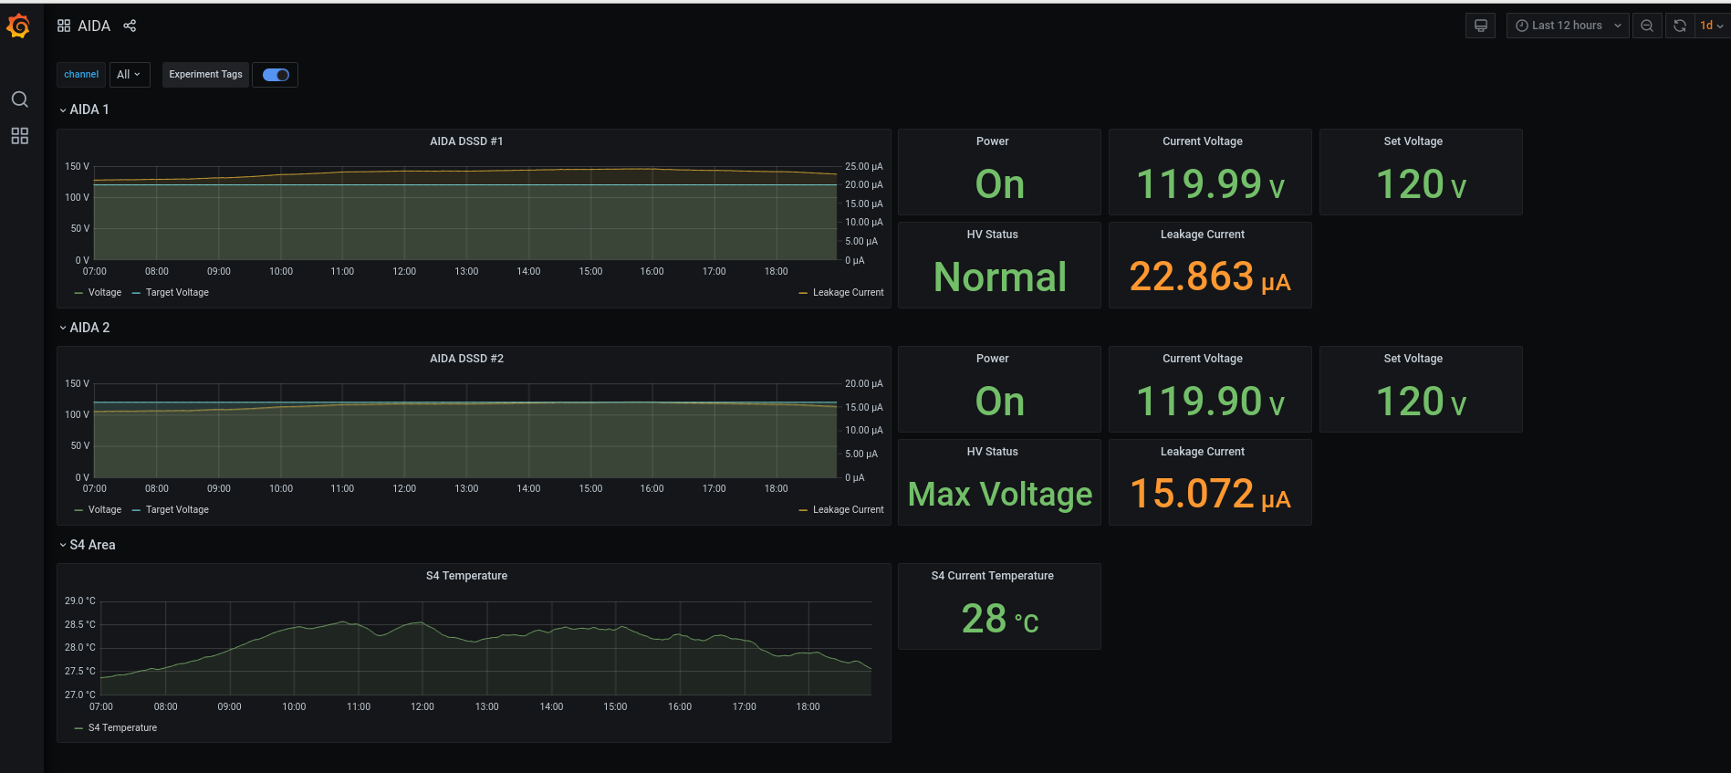Image resolution: width=1731 pixels, height=773 pixels.
Task: Open the S4 Temperature panel title menu
Action: [x=466, y=576]
